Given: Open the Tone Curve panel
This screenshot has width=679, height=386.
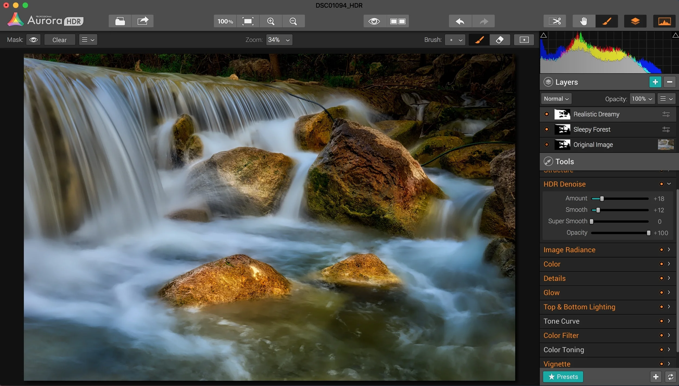Looking at the screenshot, I should click(561, 321).
